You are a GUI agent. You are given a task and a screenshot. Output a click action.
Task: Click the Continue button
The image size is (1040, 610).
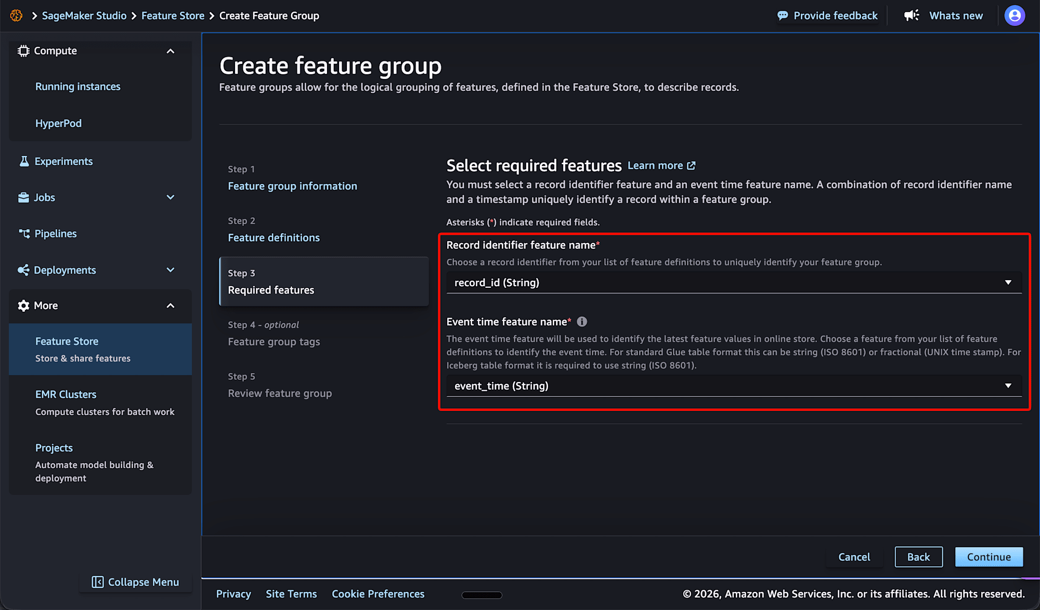(989, 557)
